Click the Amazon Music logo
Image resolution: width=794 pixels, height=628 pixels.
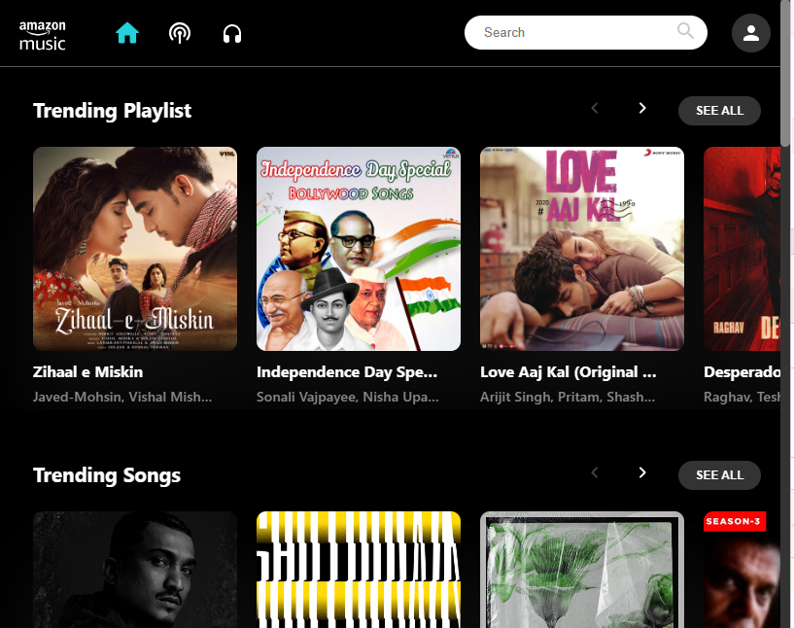[43, 35]
